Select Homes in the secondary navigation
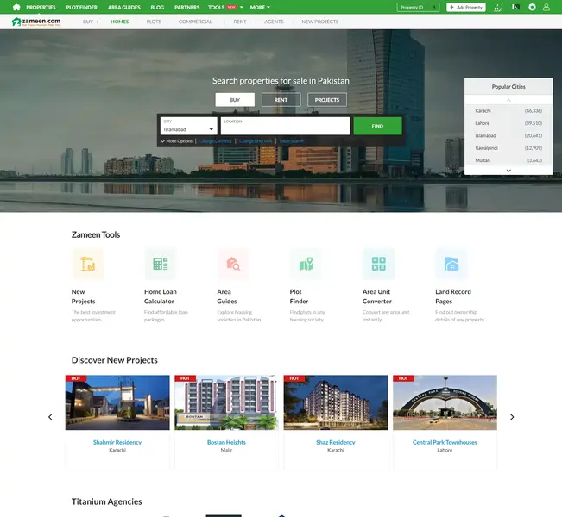The height and width of the screenshot is (517, 562). [x=119, y=22]
